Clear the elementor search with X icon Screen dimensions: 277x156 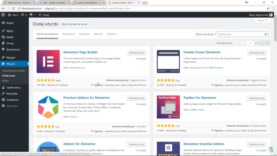click(x=266, y=34)
